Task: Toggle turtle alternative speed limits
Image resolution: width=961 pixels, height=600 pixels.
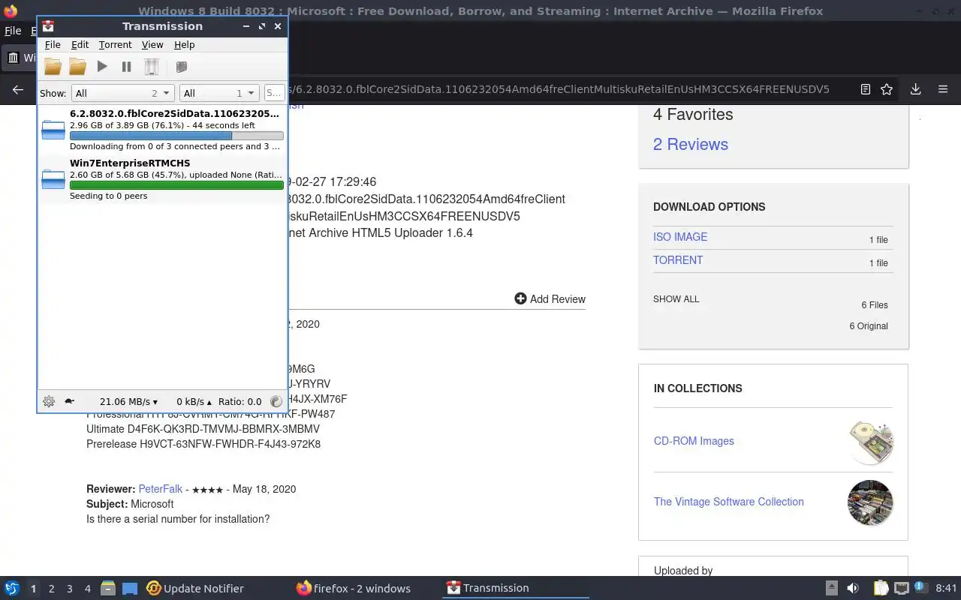Action: 69,401
